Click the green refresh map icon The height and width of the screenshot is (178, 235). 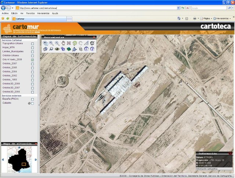coord(75,43)
